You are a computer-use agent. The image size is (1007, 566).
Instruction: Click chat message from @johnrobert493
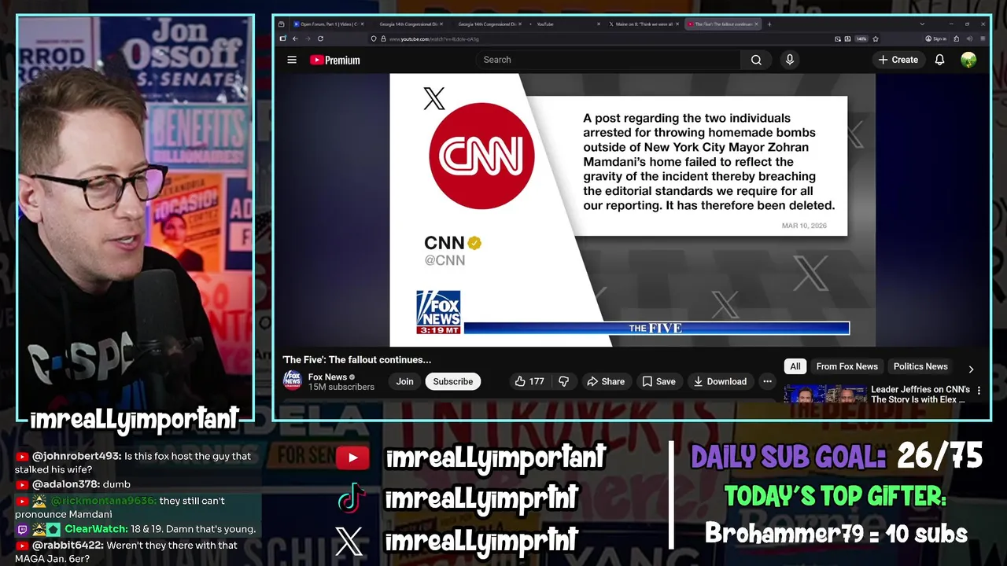coord(134,462)
